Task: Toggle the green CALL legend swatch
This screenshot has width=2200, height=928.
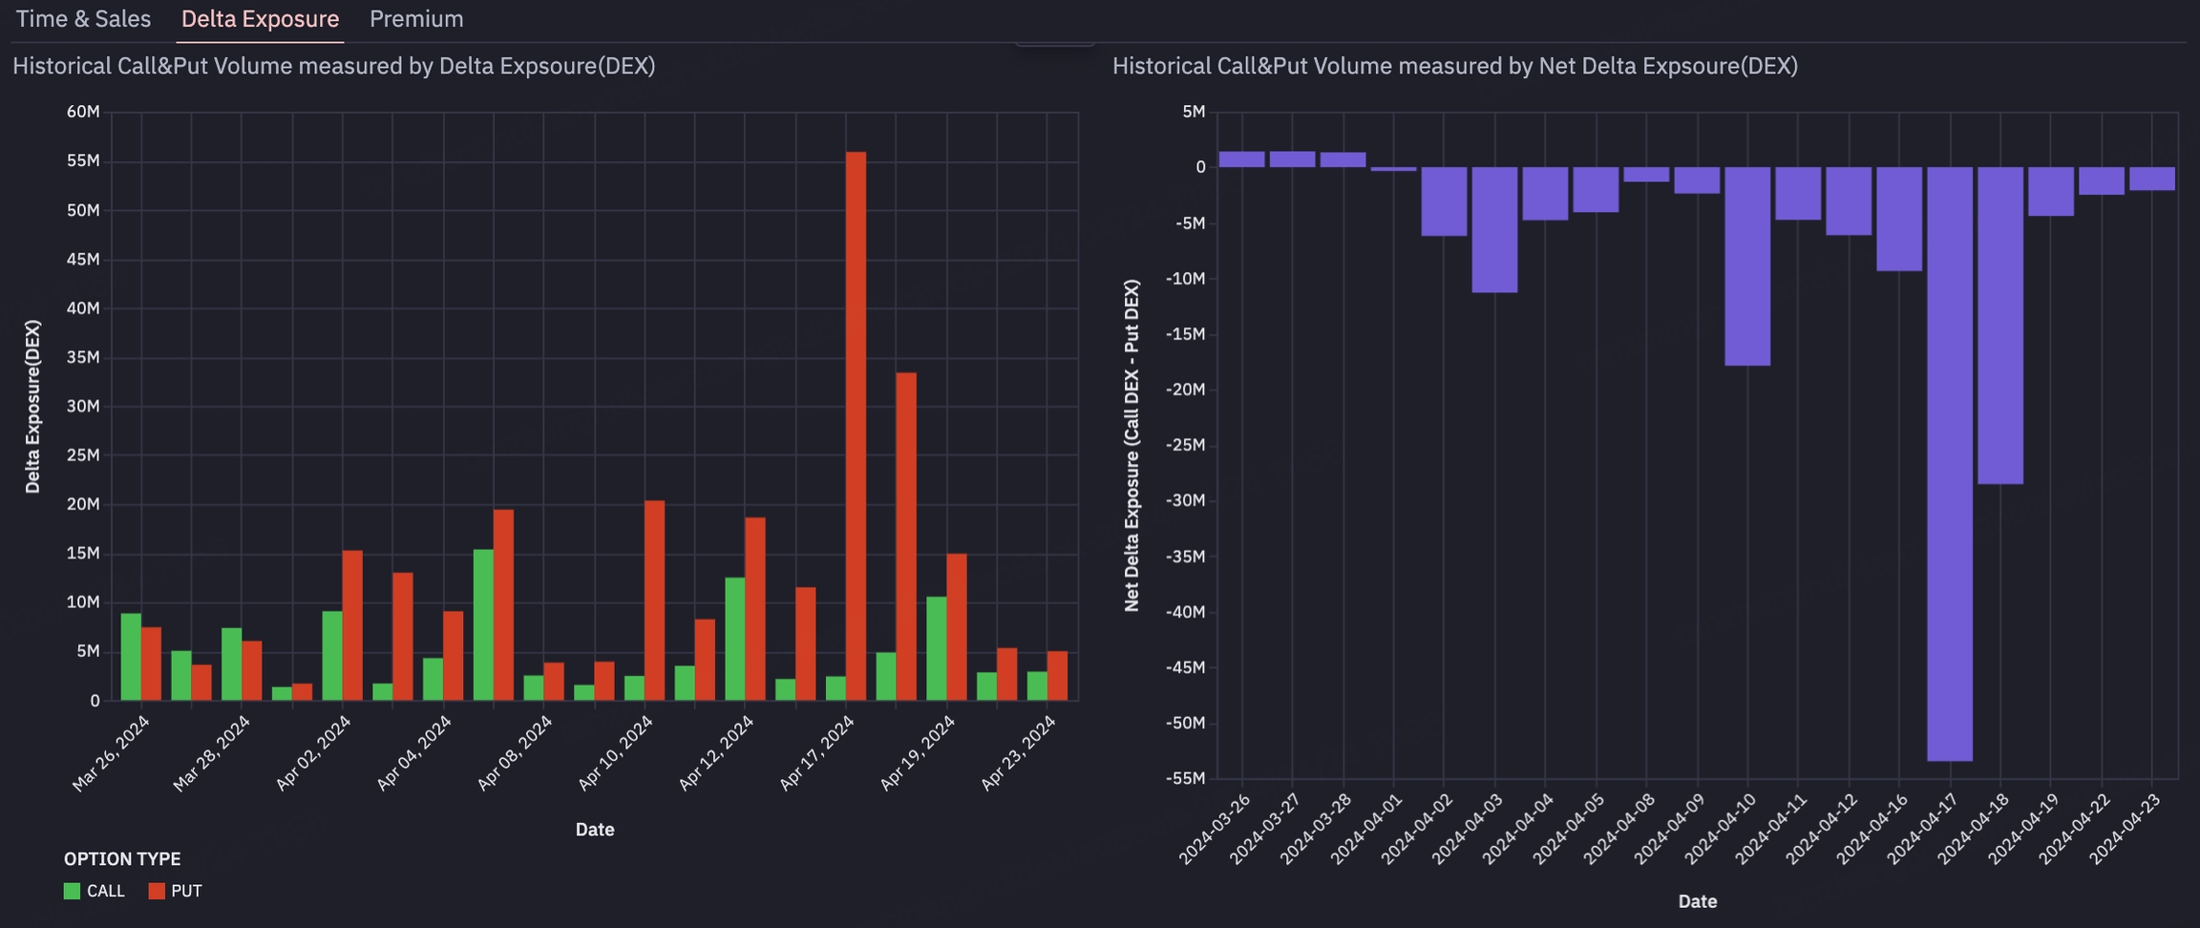Action: pyautogui.click(x=72, y=891)
